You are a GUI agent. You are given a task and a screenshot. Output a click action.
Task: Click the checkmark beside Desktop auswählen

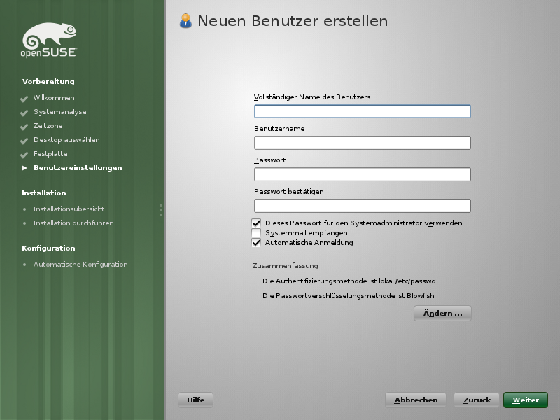[x=24, y=141]
